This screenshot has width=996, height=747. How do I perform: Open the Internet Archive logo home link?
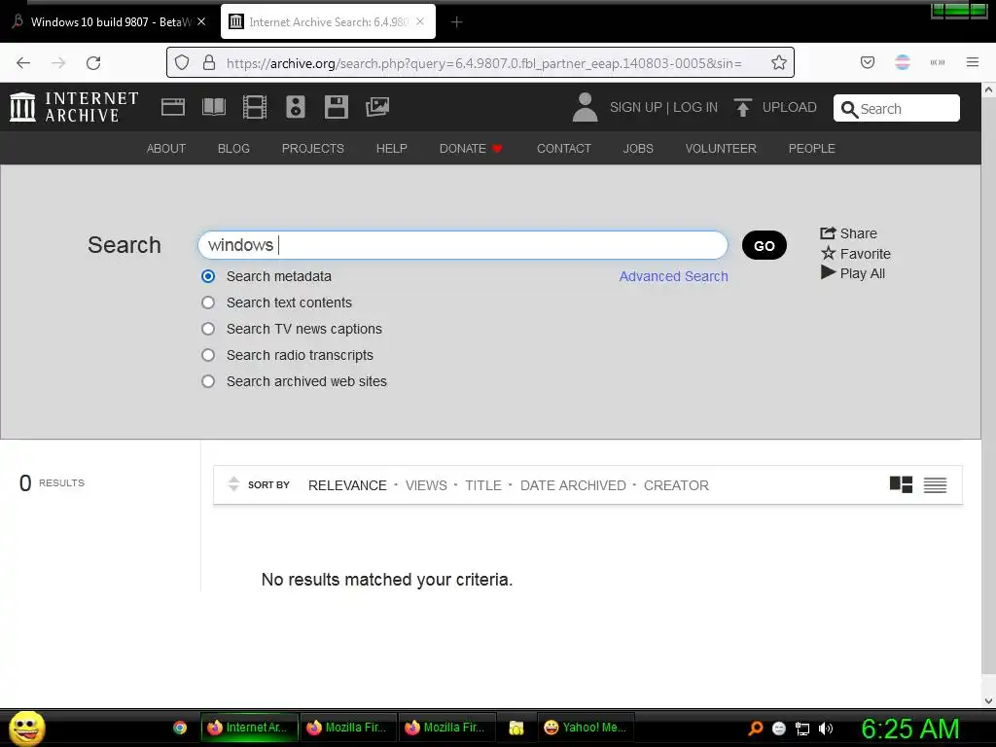point(74,107)
